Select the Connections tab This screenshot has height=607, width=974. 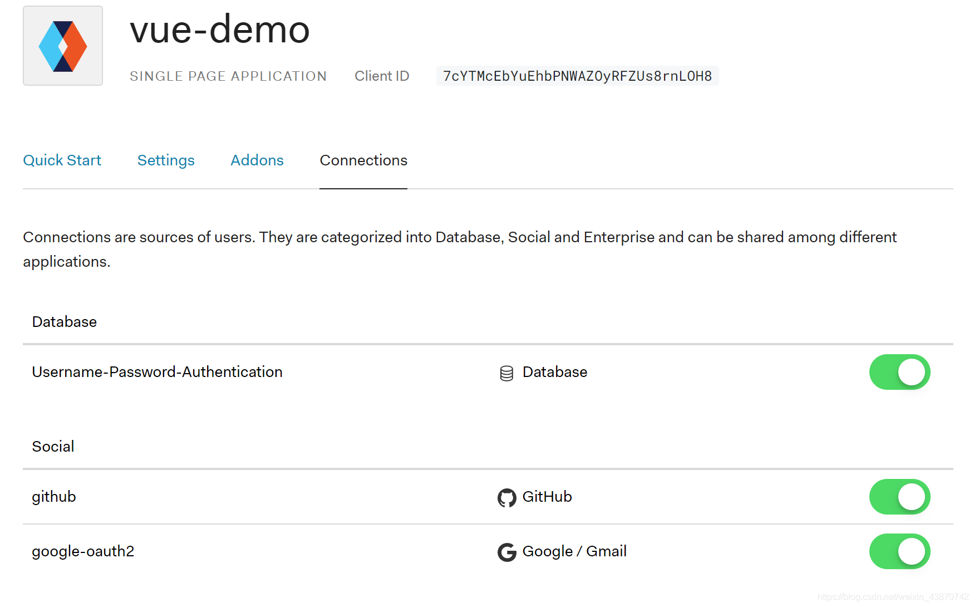(x=363, y=160)
